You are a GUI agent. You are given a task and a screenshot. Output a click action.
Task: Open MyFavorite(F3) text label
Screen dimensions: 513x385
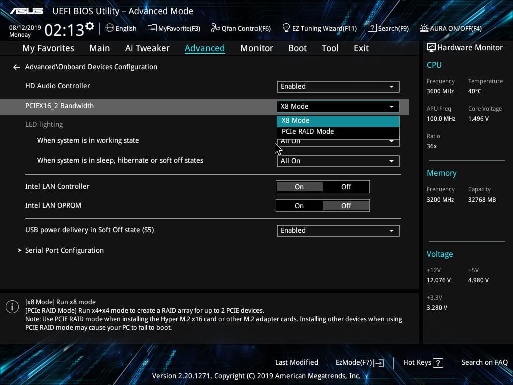[179, 28]
